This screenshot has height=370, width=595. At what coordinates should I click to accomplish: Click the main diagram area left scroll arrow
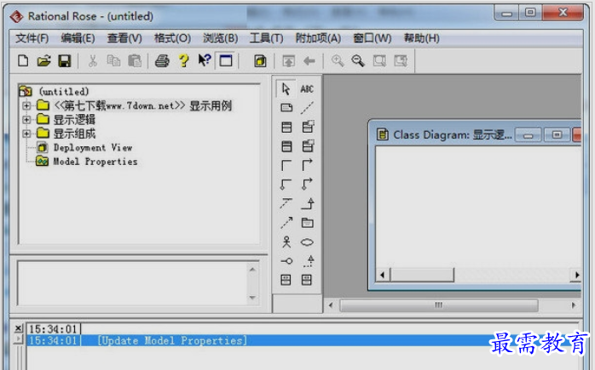(x=331, y=305)
